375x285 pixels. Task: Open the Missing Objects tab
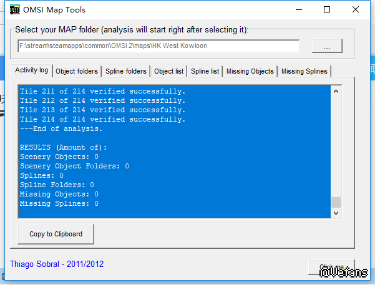250,71
